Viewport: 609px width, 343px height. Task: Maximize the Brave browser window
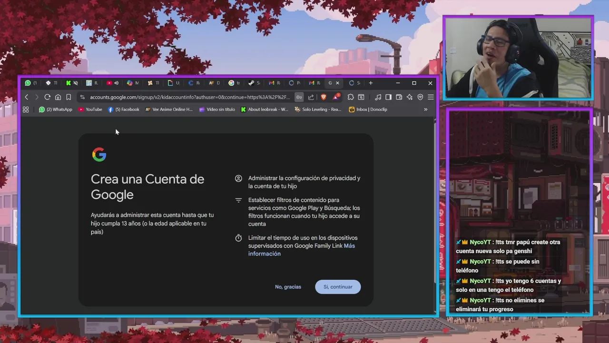click(414, 83)
